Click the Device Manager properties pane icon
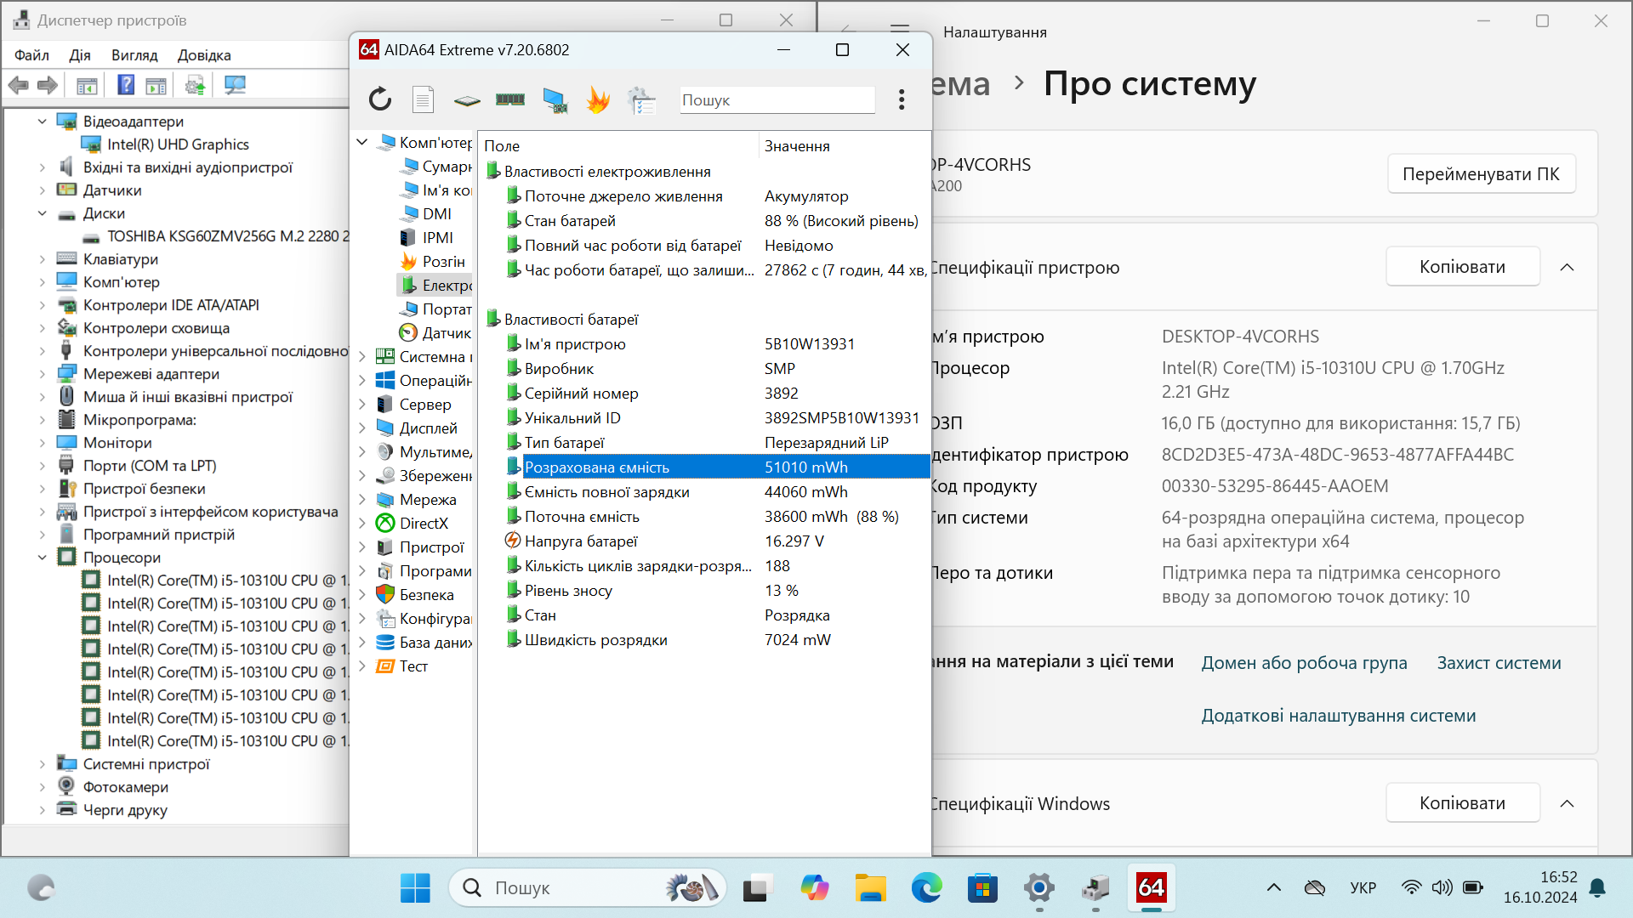Viewport: 1633px width, 918px height. pos(156,85)
